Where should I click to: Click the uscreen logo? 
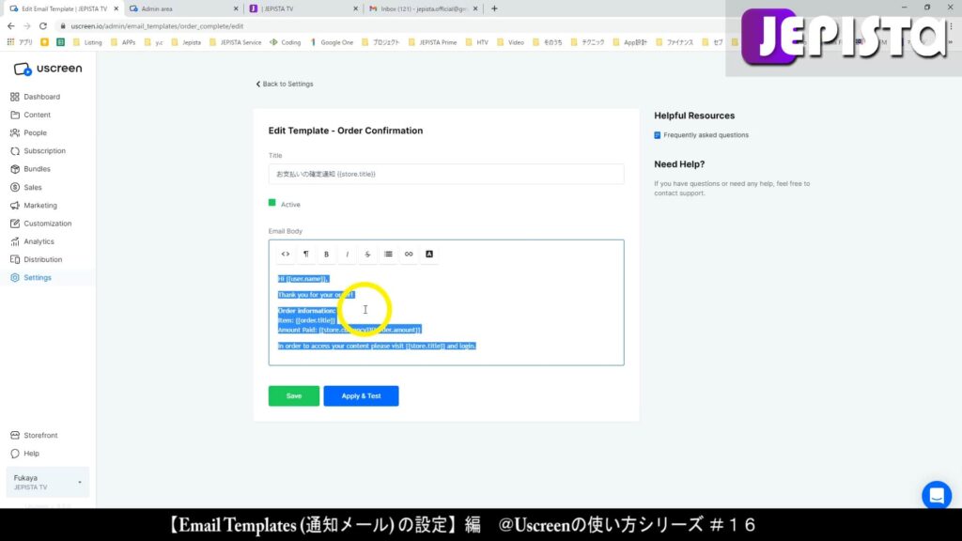47,69
